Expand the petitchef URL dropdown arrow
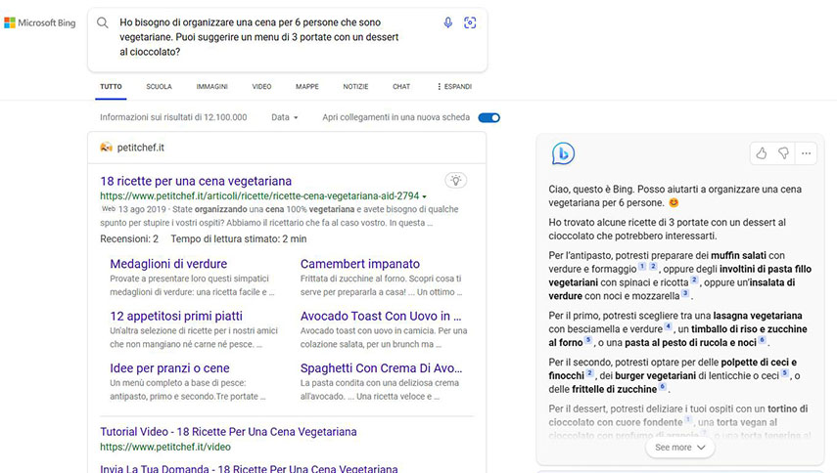Screen dimensions: 837x473 click(x=424, y=196)
